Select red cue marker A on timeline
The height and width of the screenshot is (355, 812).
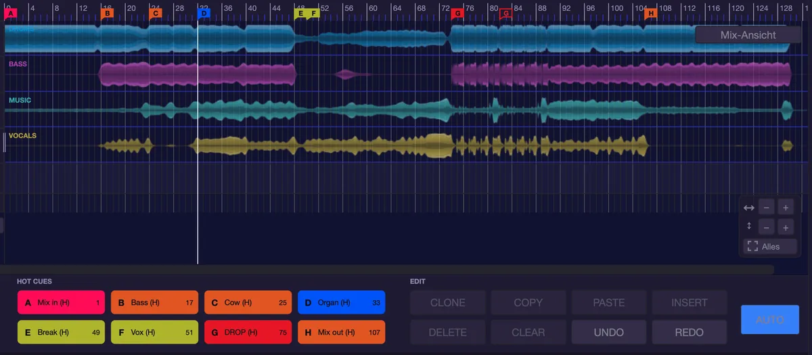click(x=10, y=13)
